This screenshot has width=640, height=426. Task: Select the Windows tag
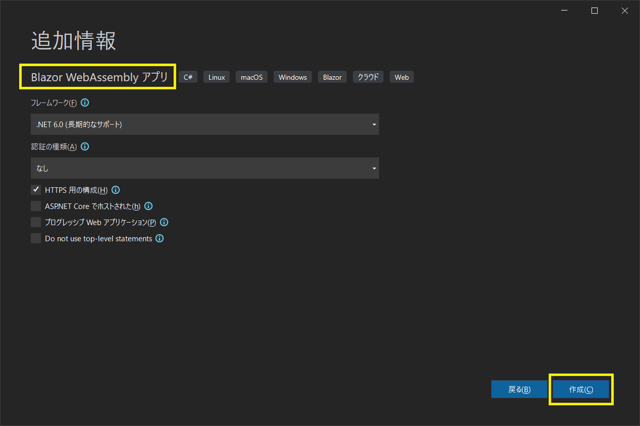click(293, 77)
